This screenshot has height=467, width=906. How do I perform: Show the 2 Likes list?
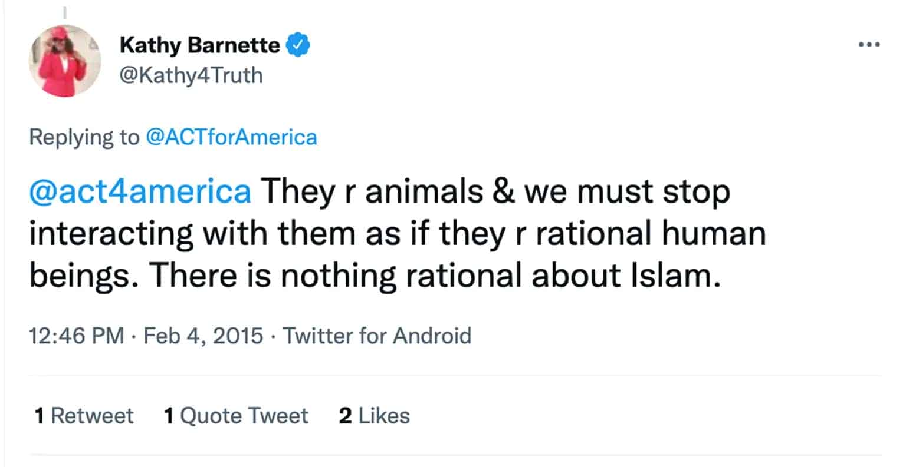pos(374,416)
